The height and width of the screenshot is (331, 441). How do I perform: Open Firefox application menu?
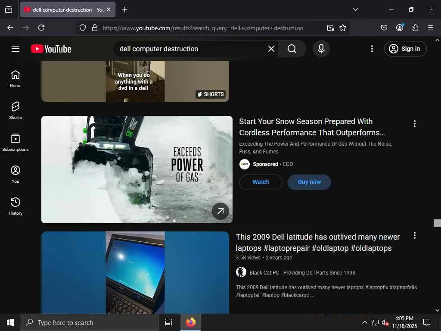[431, 28]
